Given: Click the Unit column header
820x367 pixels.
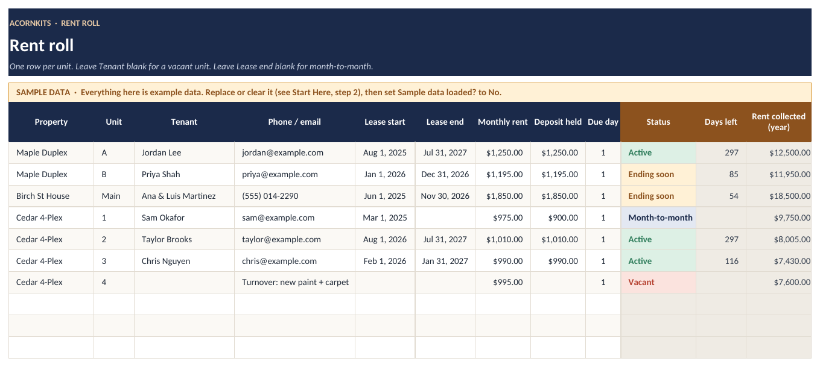Looking at the screenshot, I should (x=114, y=122).
